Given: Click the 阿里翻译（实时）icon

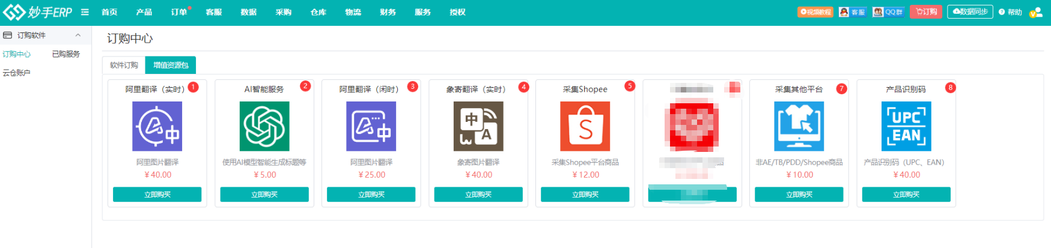Looking at the screenshot, I should tap(157, 126).
